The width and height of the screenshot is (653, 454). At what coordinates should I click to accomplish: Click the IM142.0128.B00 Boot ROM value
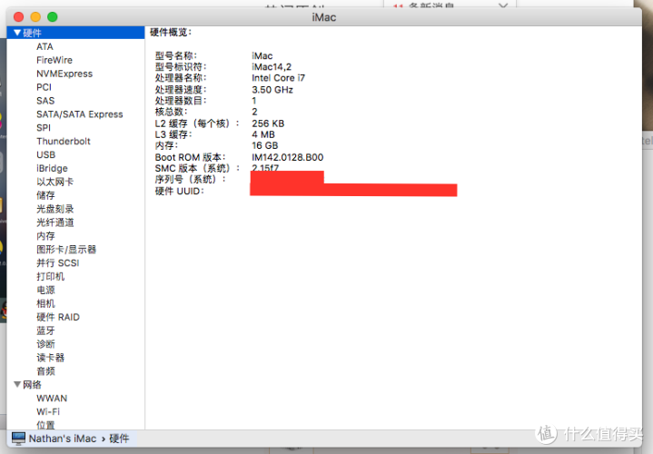tap(287, 157)
